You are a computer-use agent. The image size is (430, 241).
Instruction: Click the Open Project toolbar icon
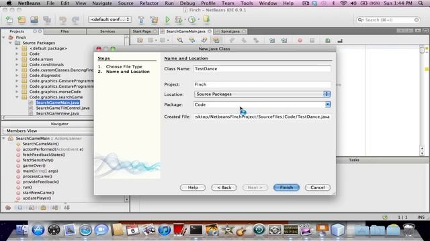point(34,19)
